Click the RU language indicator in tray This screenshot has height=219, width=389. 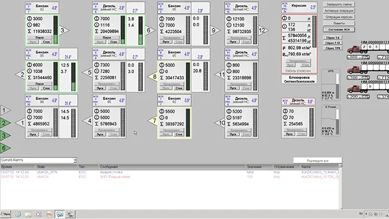[361, 213]
